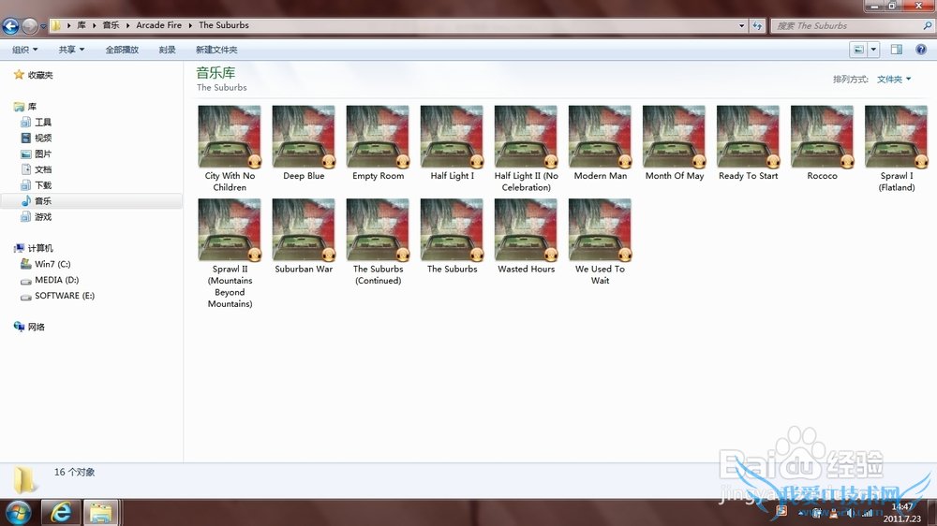Image resolution: width=937 pixels, height=526 pixels.
Task: Open the 排列方式 文件夹 dropdown
Action: coord(893,79)
